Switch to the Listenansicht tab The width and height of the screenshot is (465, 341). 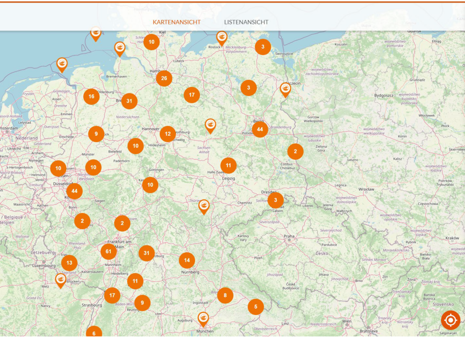tap(246, 22)
